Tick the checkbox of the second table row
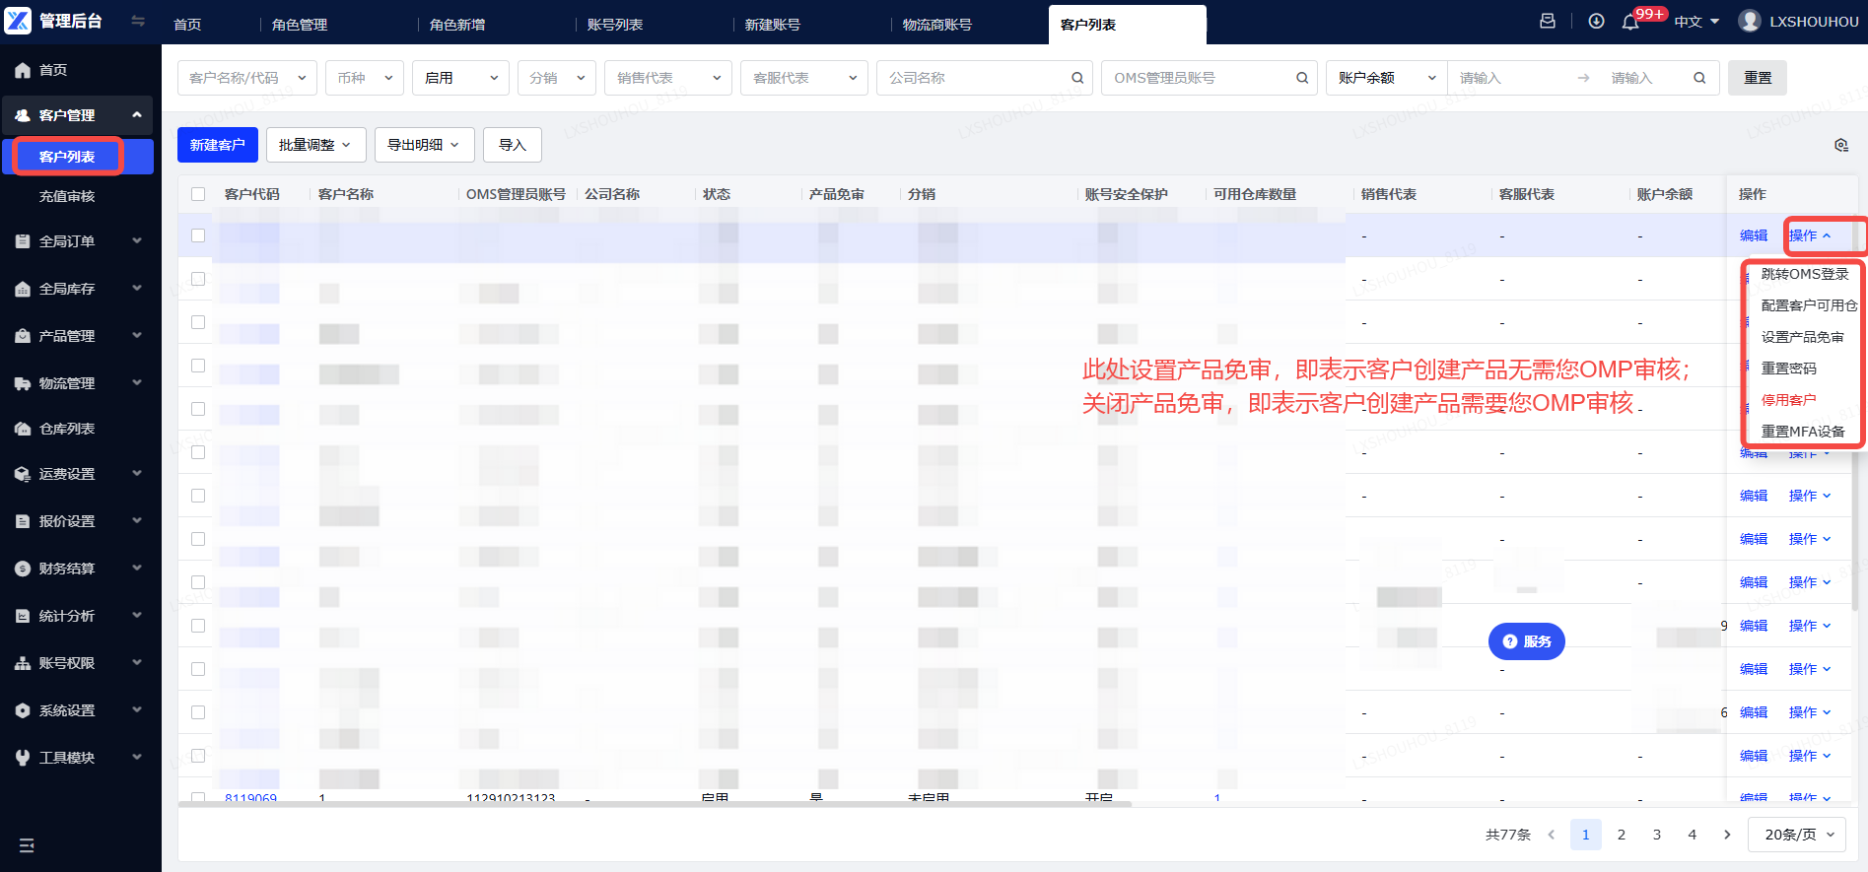This screenshot has height=872, width=1868. [x=198, y=279]
